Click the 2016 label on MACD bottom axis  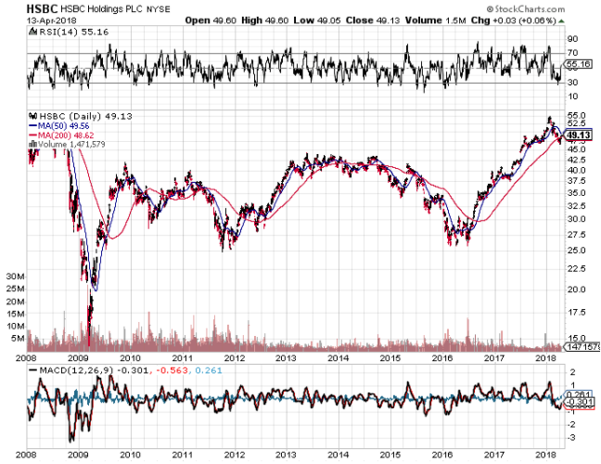[441, 455]
